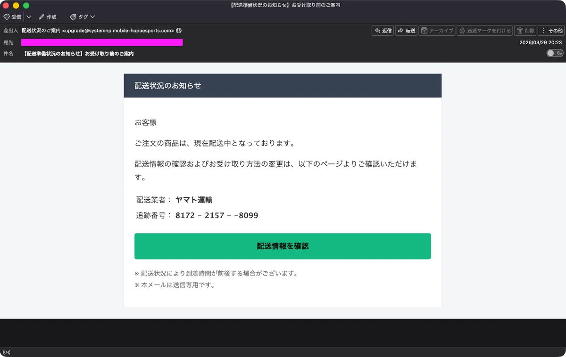Select the carrier name ヤマト運輸
566x357 pixels.
[194, 200]
